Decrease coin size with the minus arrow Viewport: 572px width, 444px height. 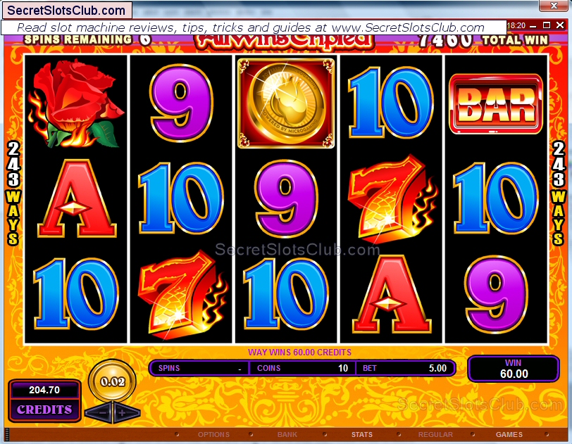[99, 413]
